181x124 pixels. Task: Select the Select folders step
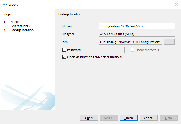click(20, 26)
